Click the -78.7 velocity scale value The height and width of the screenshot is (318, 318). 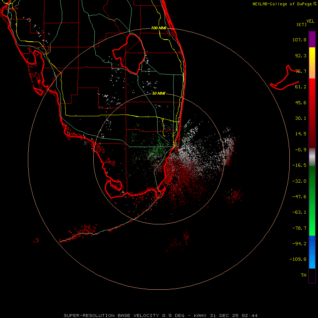299,228
